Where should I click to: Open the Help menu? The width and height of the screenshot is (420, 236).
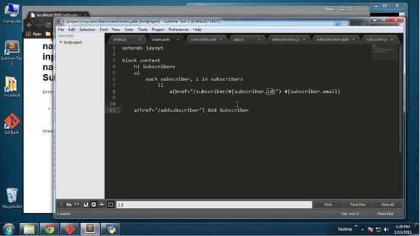click(198, 29)
